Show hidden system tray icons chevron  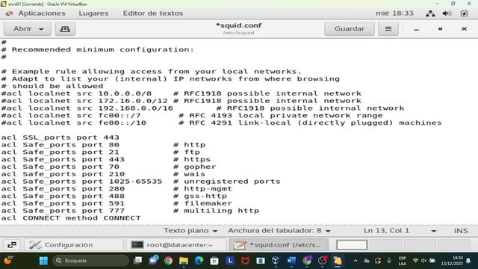356,261
